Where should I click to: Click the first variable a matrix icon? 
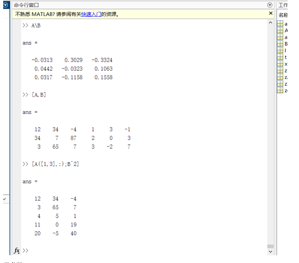(280, 23)
